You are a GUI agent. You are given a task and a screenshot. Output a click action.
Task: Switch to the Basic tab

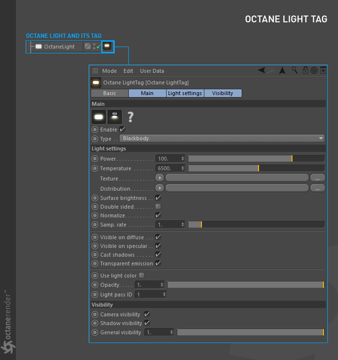(109, 93)
